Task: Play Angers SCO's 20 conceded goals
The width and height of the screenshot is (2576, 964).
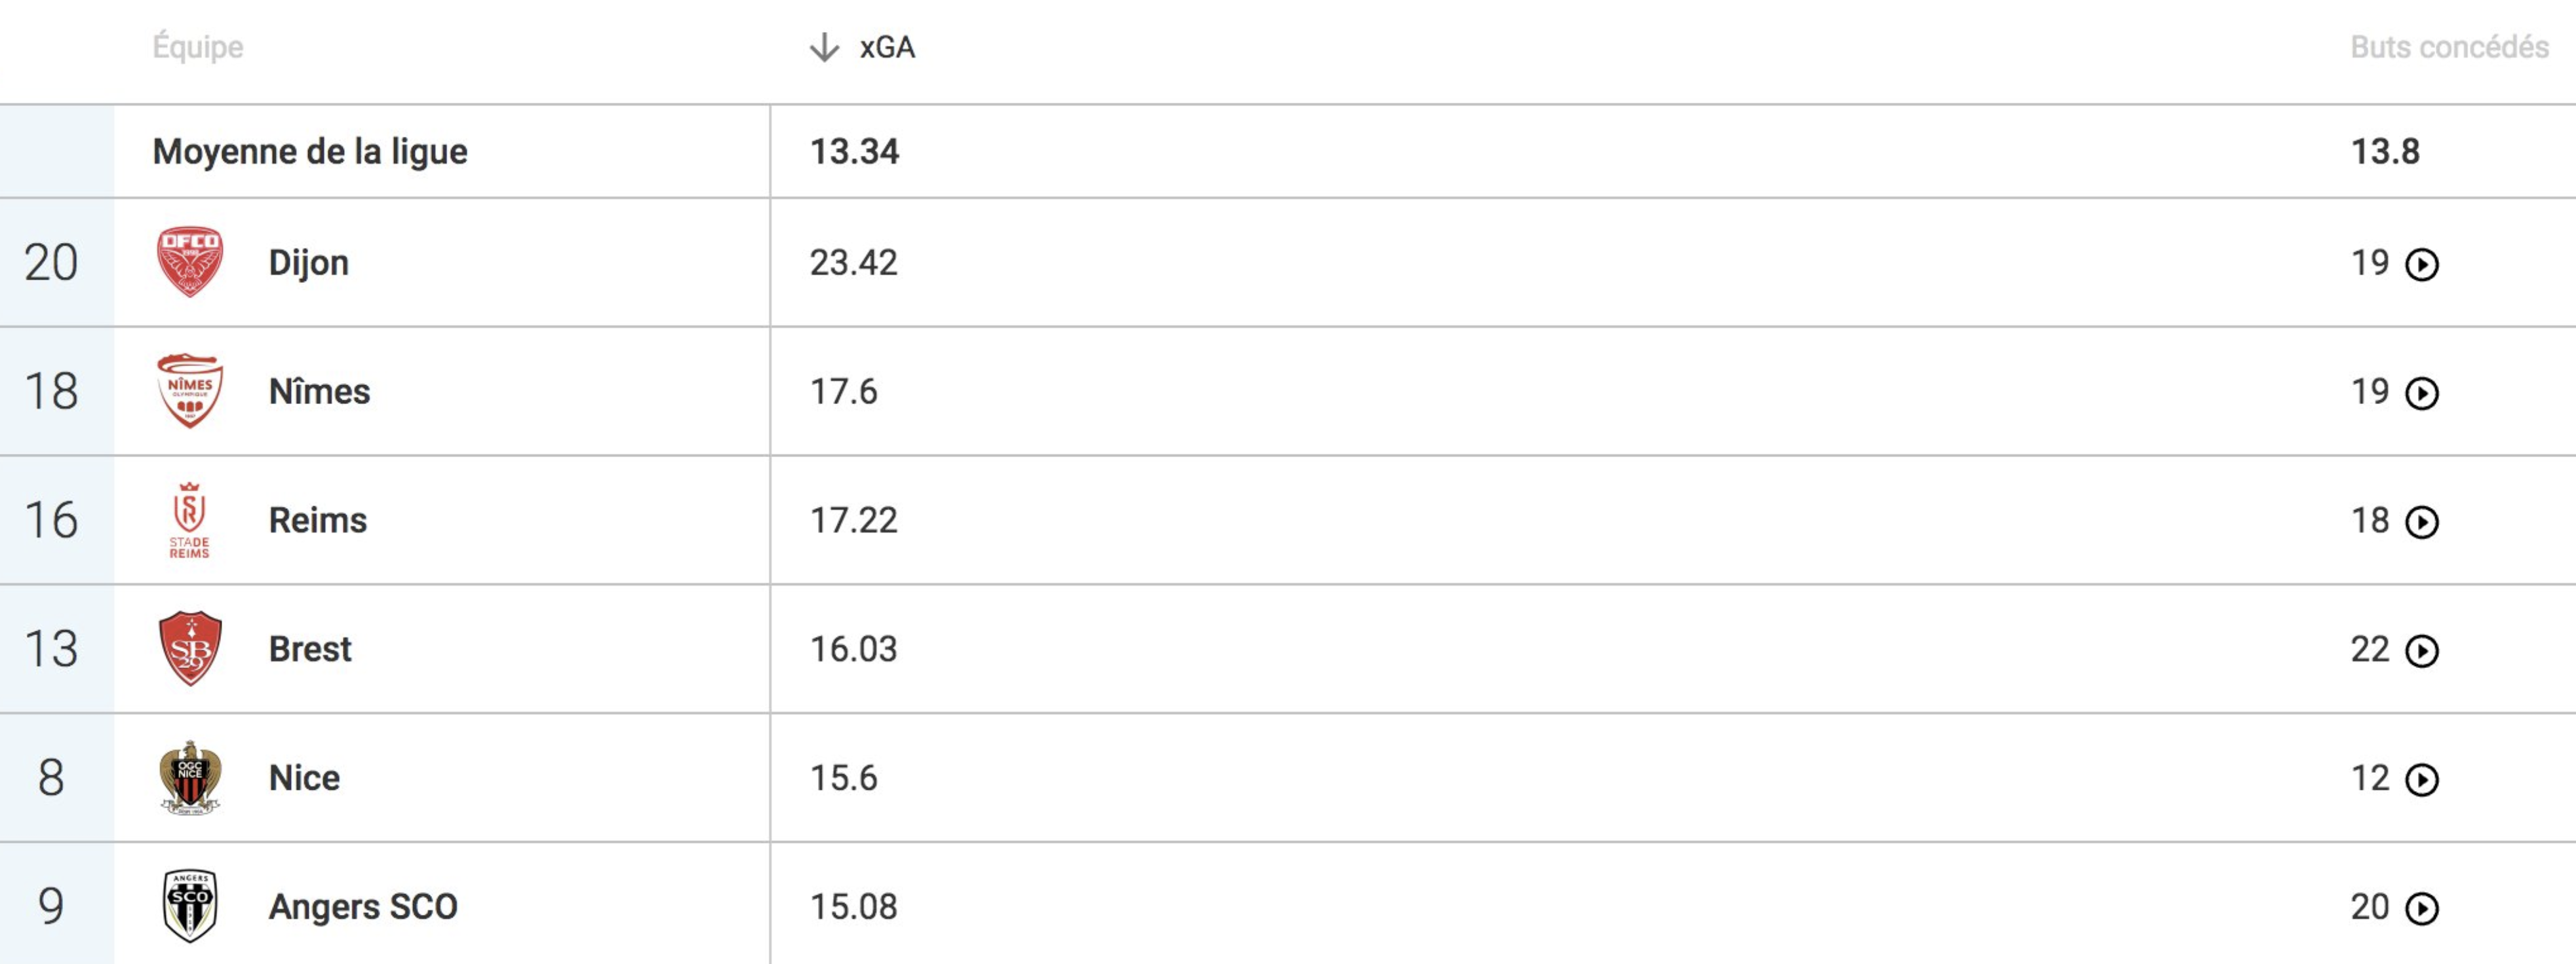Action: pyautogui.click(x=2421, y=909)
